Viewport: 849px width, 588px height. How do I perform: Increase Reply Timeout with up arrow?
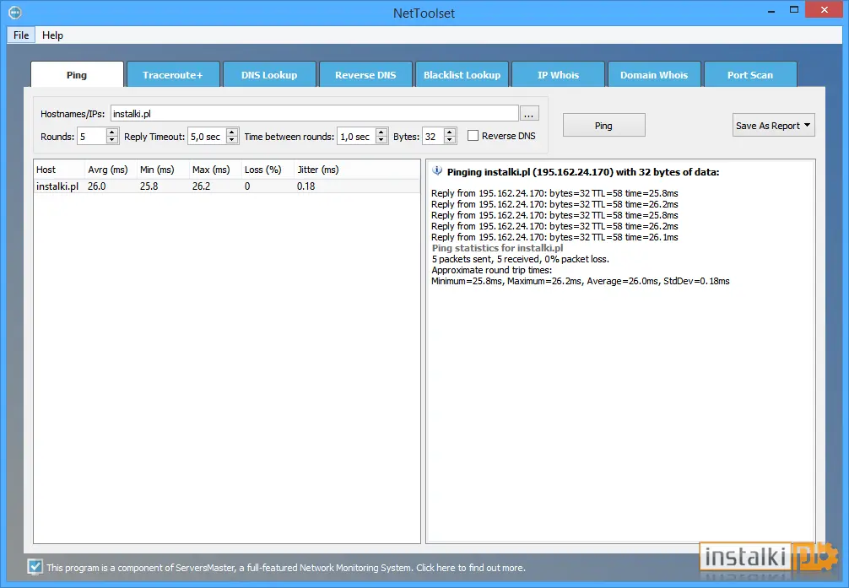coord(232,132)
